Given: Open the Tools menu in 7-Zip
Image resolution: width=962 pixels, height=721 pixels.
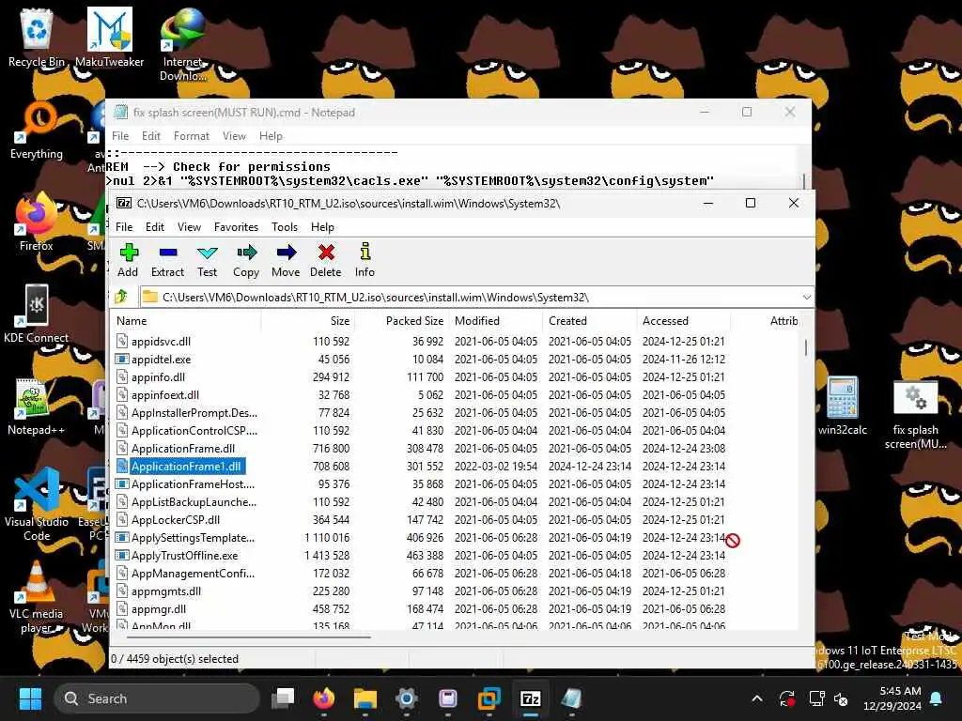Looking at the screenshot, I should [x=285, y=227].
